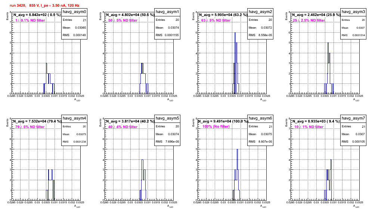Click the 79± 5% ND filter annotation
The height and width of the screenshot is (213, 372).
(30, 127)
